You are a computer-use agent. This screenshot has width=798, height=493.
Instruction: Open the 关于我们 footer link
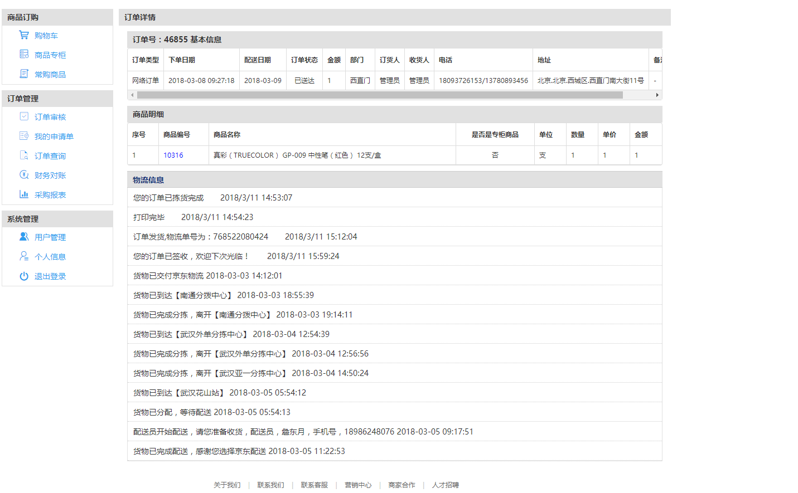(x=227, y=485)
